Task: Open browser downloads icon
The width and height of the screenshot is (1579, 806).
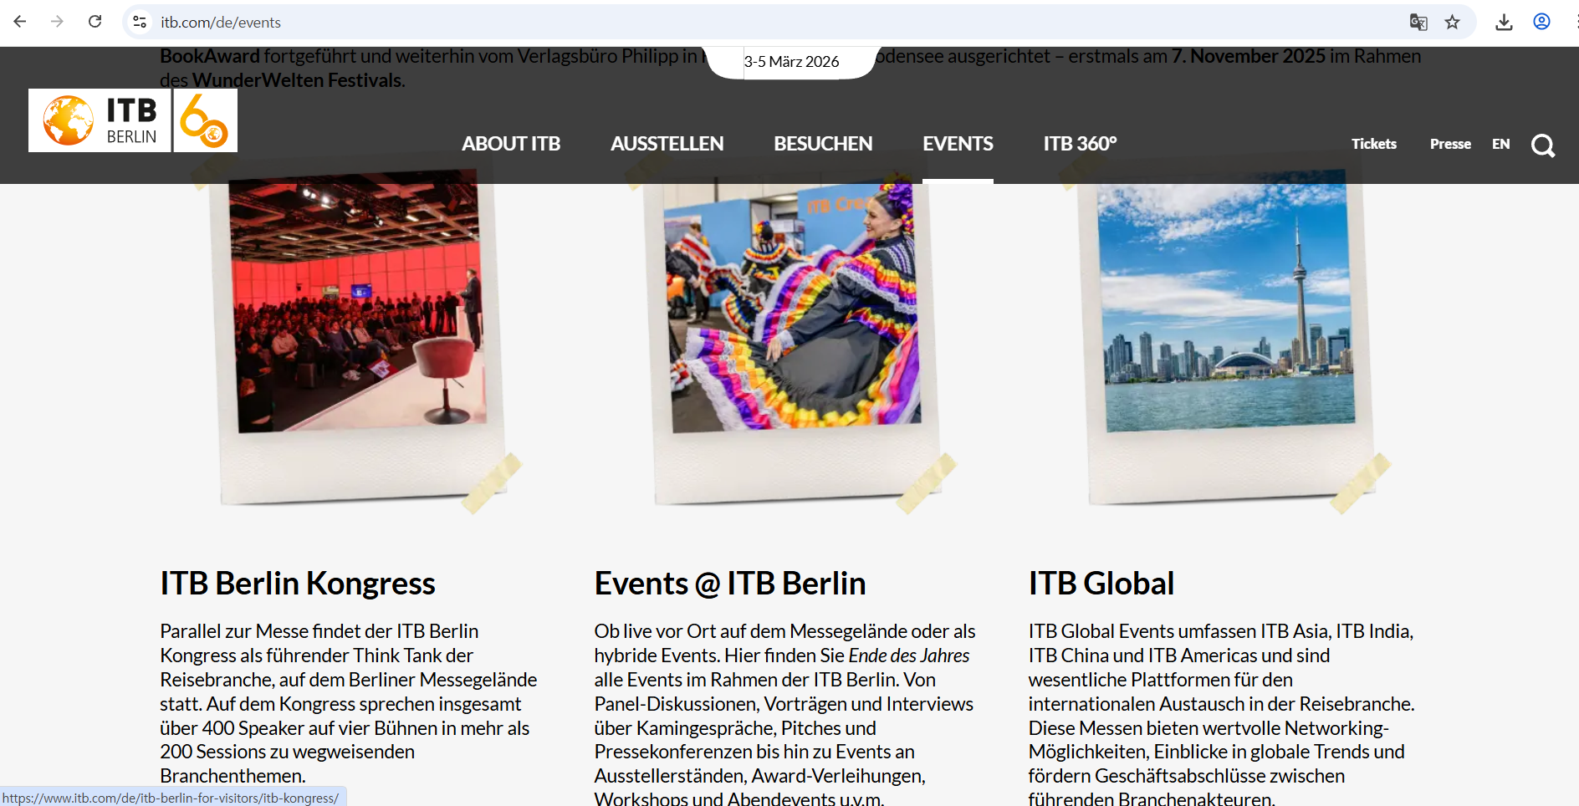Action: click(x=1504, y=22)
